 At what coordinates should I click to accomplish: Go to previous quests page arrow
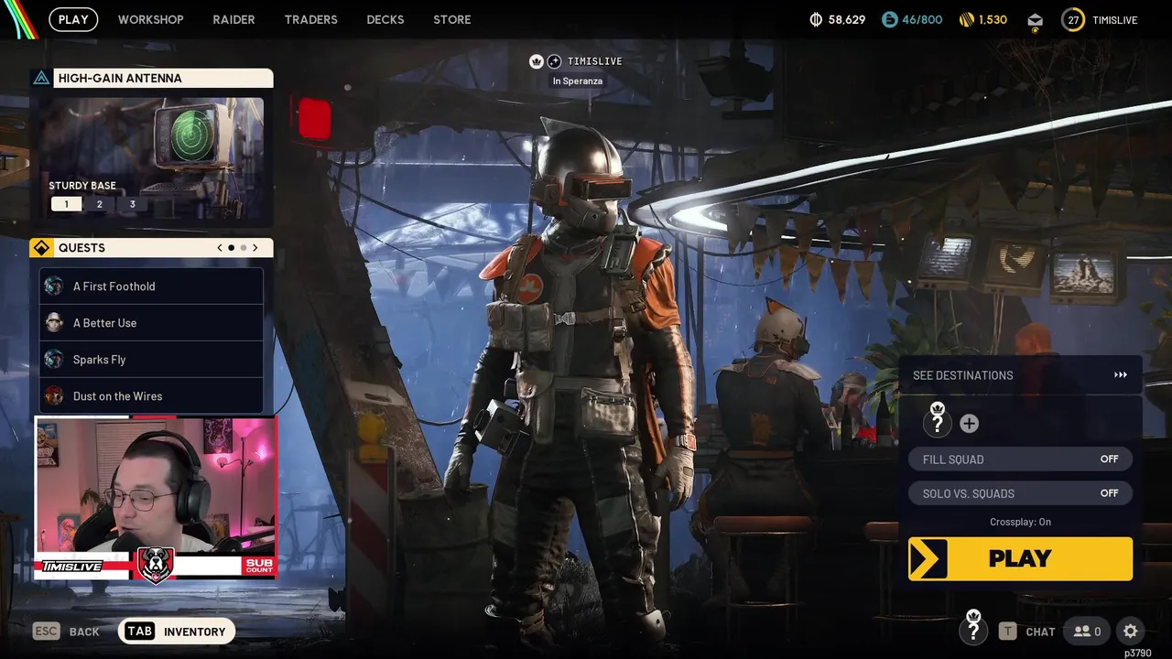point(220,248)
